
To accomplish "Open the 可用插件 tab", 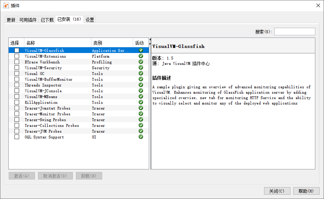I will click(28, 20).
